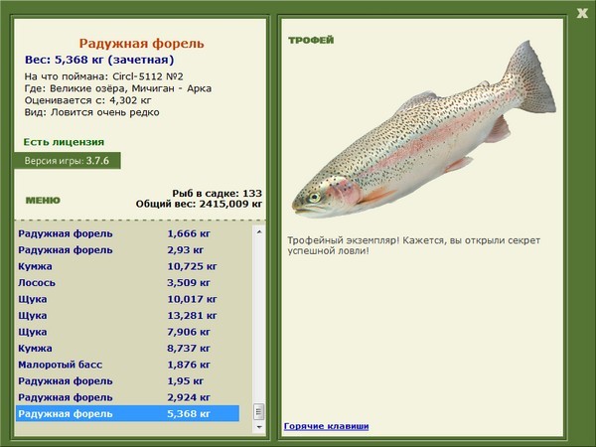The height and width of the screenshot is (447, 596).
Task: Open the МЕНЮ menu
Action: (x=43, y=201)
